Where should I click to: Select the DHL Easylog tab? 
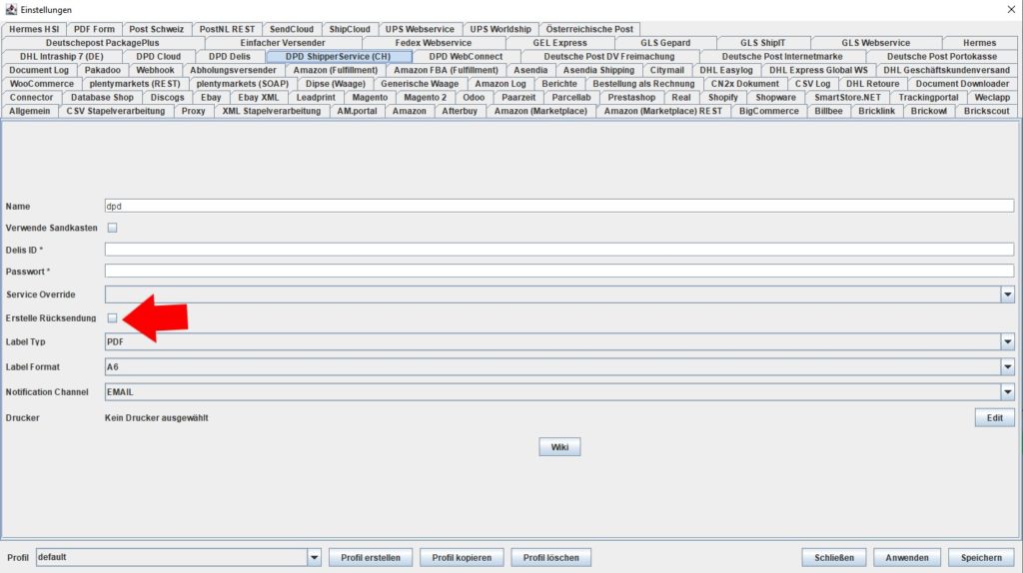click(726, 71)
